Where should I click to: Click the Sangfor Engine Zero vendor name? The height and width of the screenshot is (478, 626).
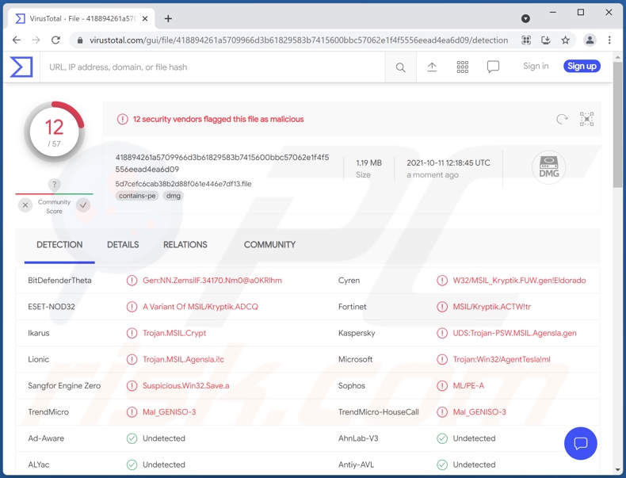point(64,386)
